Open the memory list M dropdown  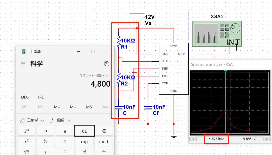tap(105, 107)
